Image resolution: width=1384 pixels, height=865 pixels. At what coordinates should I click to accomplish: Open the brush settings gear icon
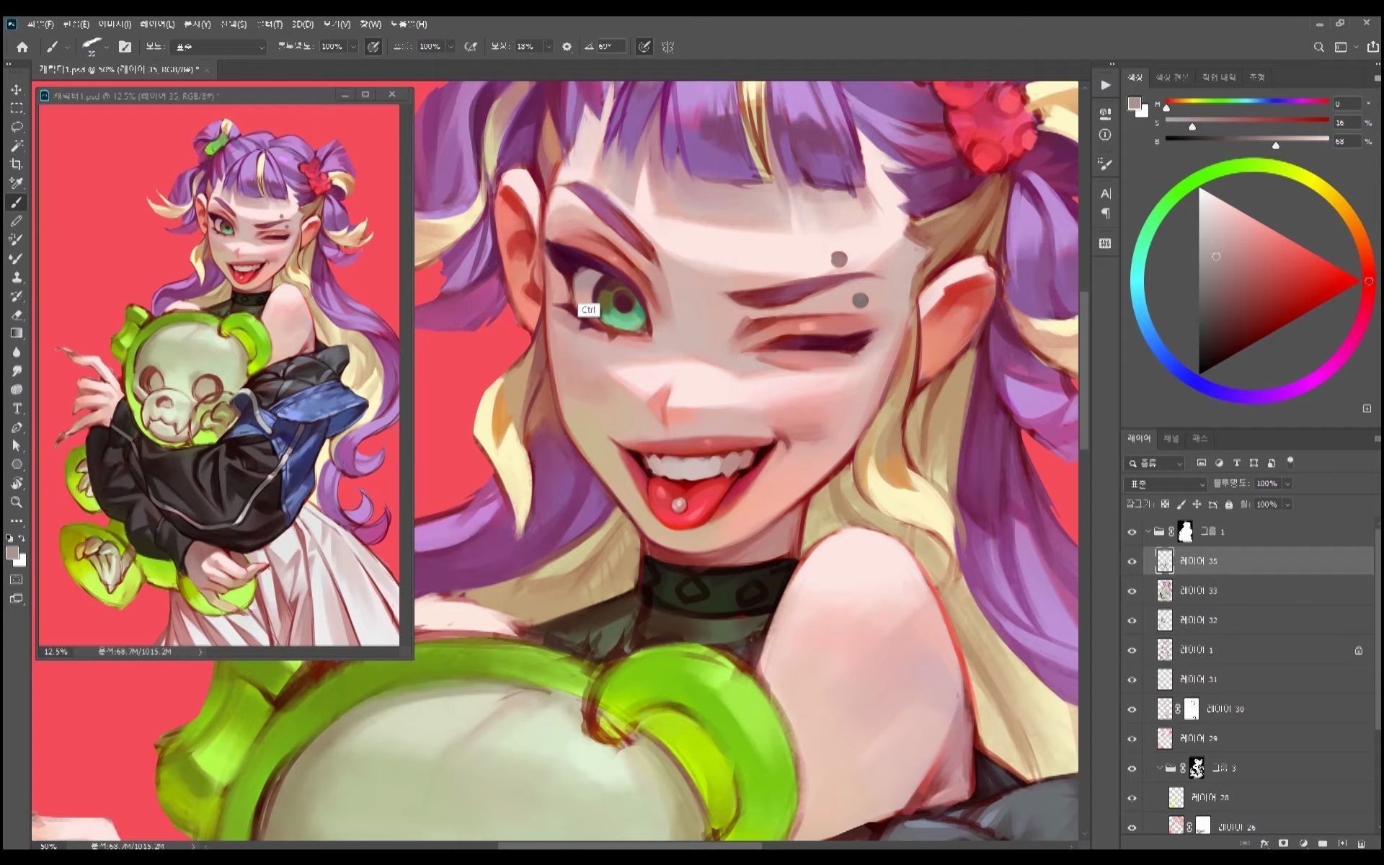tap(567, 47)
